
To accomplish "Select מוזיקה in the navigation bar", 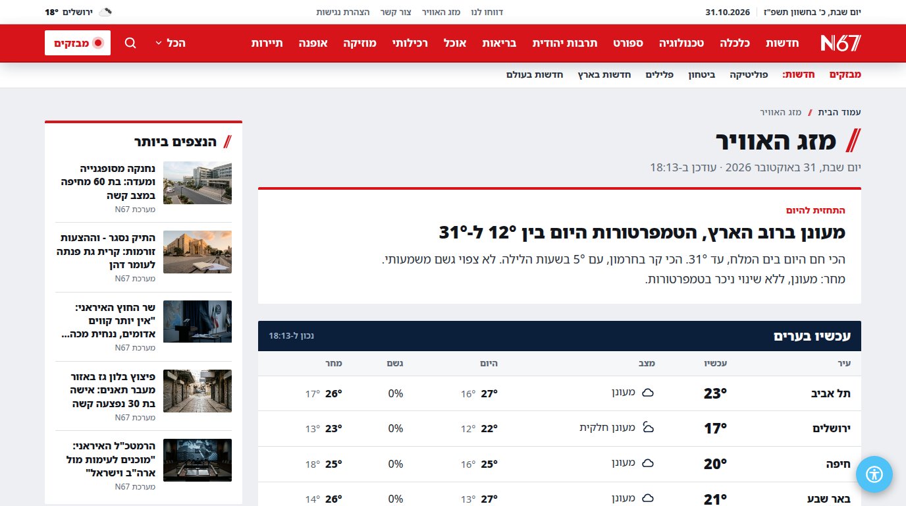I will [x=360, y=43].
